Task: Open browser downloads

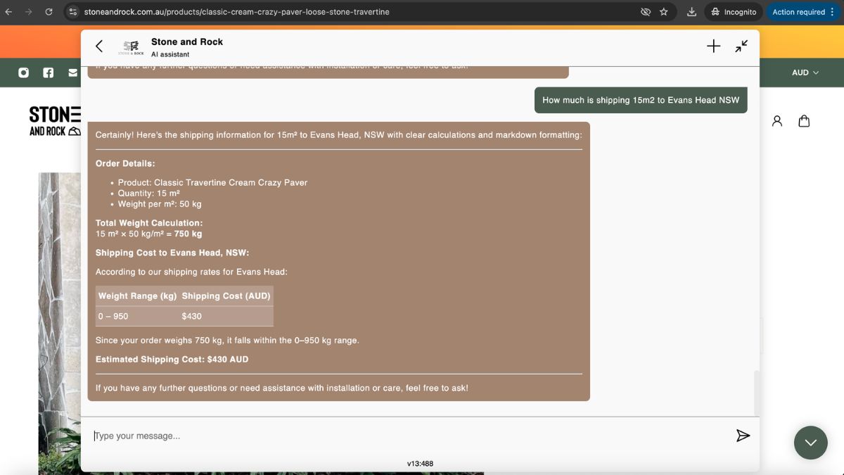Action: point(691,12)
